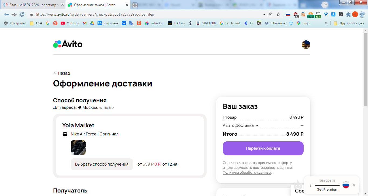Switch to the Оформление заказа Авито tab
This screenshot has width=368, height=196.
tap(98, 5)
